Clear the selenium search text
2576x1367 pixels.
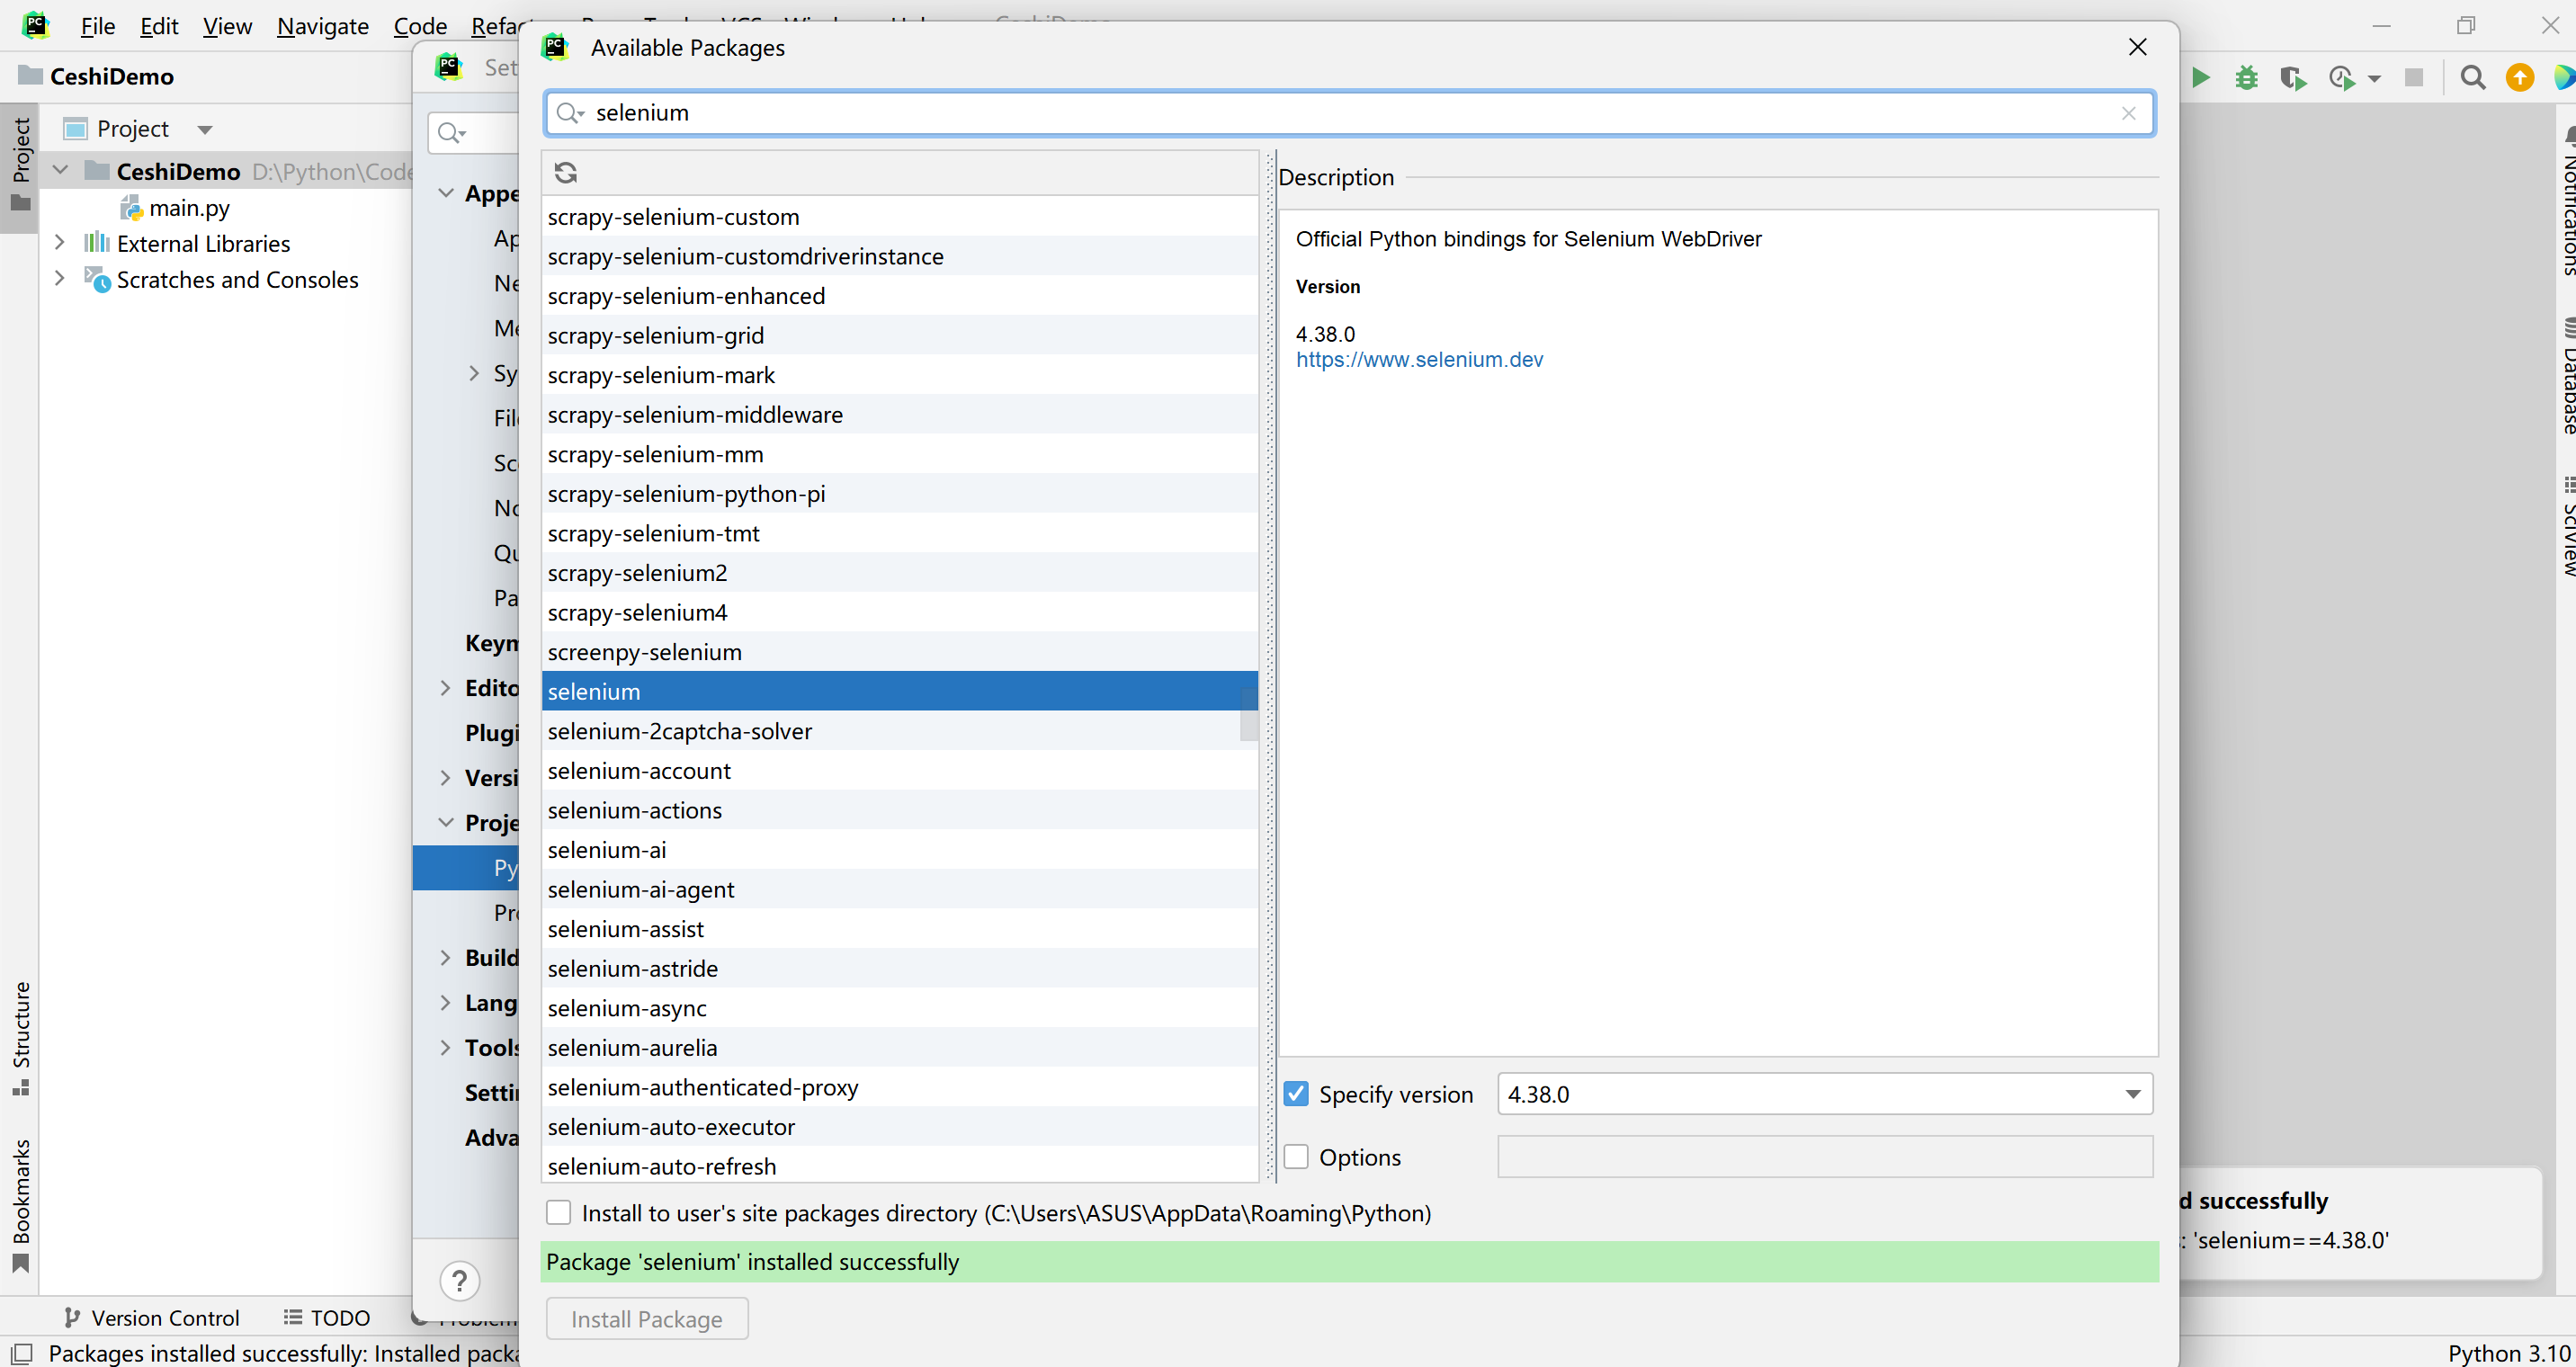click(x=2129, y=113)
